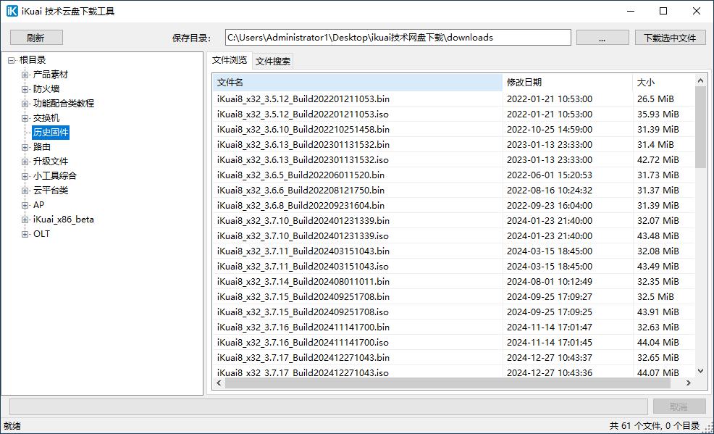This screenshot has width=714, height=434.
Task: Click the file list scroll-down arrow
Action: tap(700, 371)
